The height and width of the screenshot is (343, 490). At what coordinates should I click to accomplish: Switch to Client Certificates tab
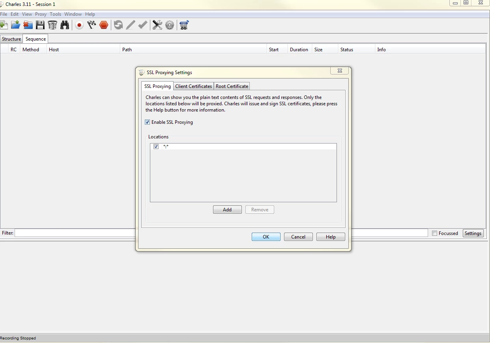(193, 86)
